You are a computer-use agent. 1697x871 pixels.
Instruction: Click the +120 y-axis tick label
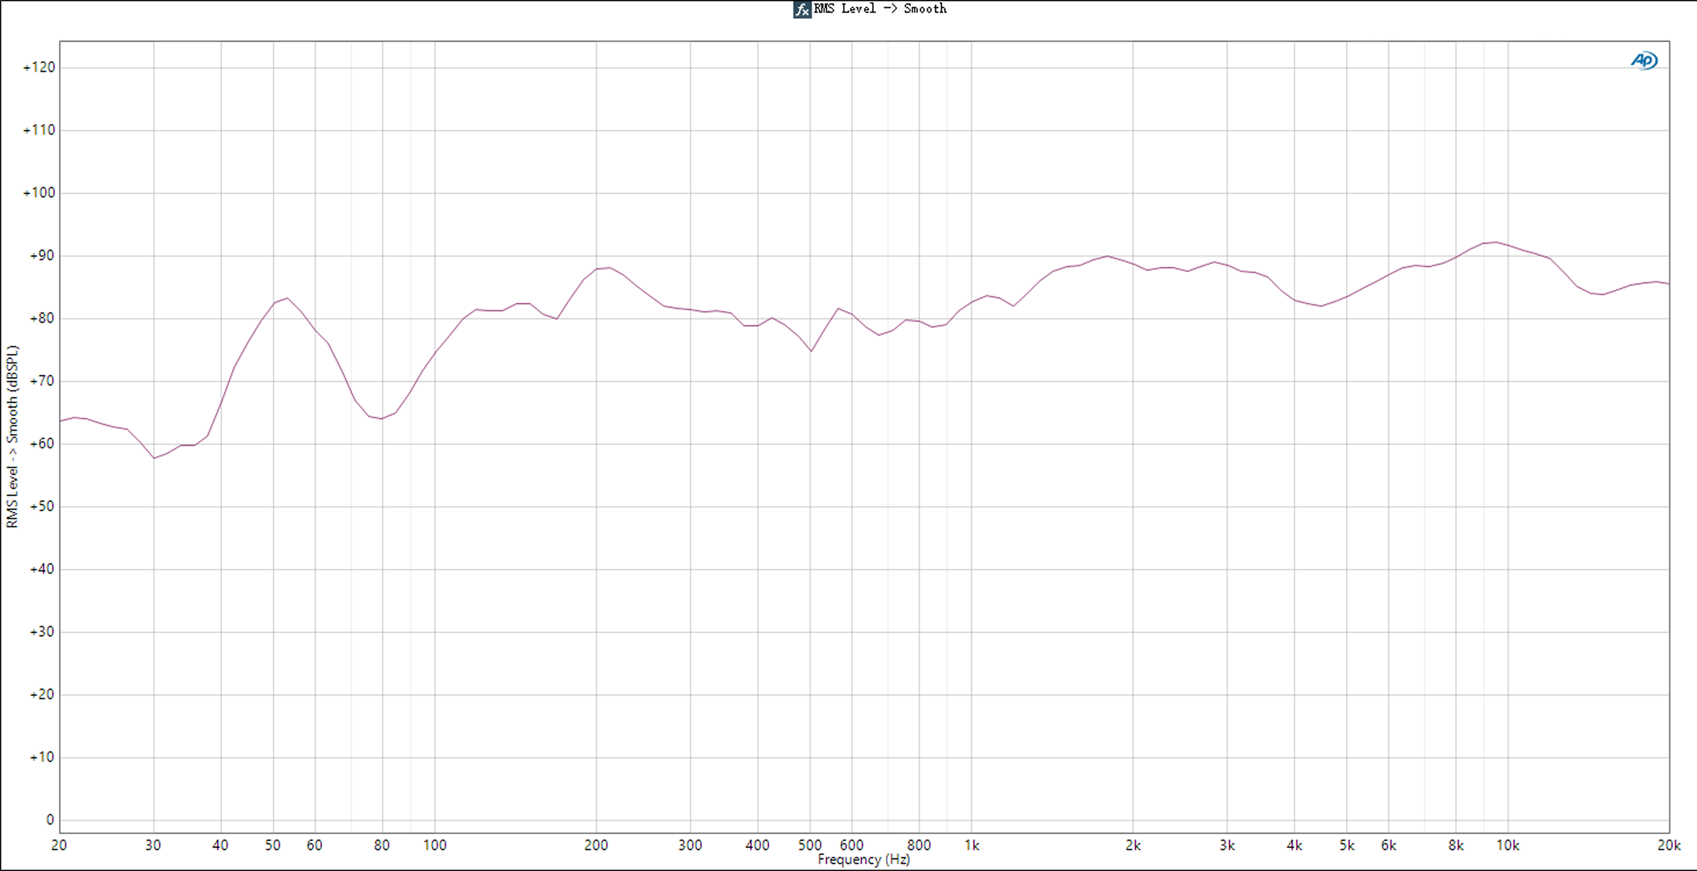point(39,67)
